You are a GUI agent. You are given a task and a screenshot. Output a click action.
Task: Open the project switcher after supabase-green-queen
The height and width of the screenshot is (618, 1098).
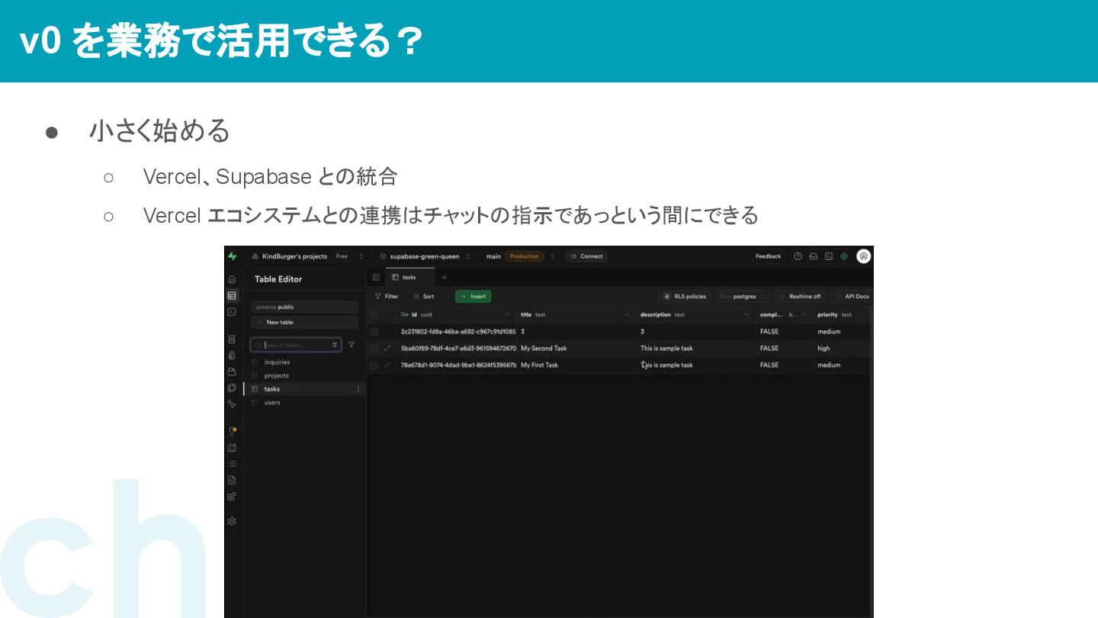point(468,256)
